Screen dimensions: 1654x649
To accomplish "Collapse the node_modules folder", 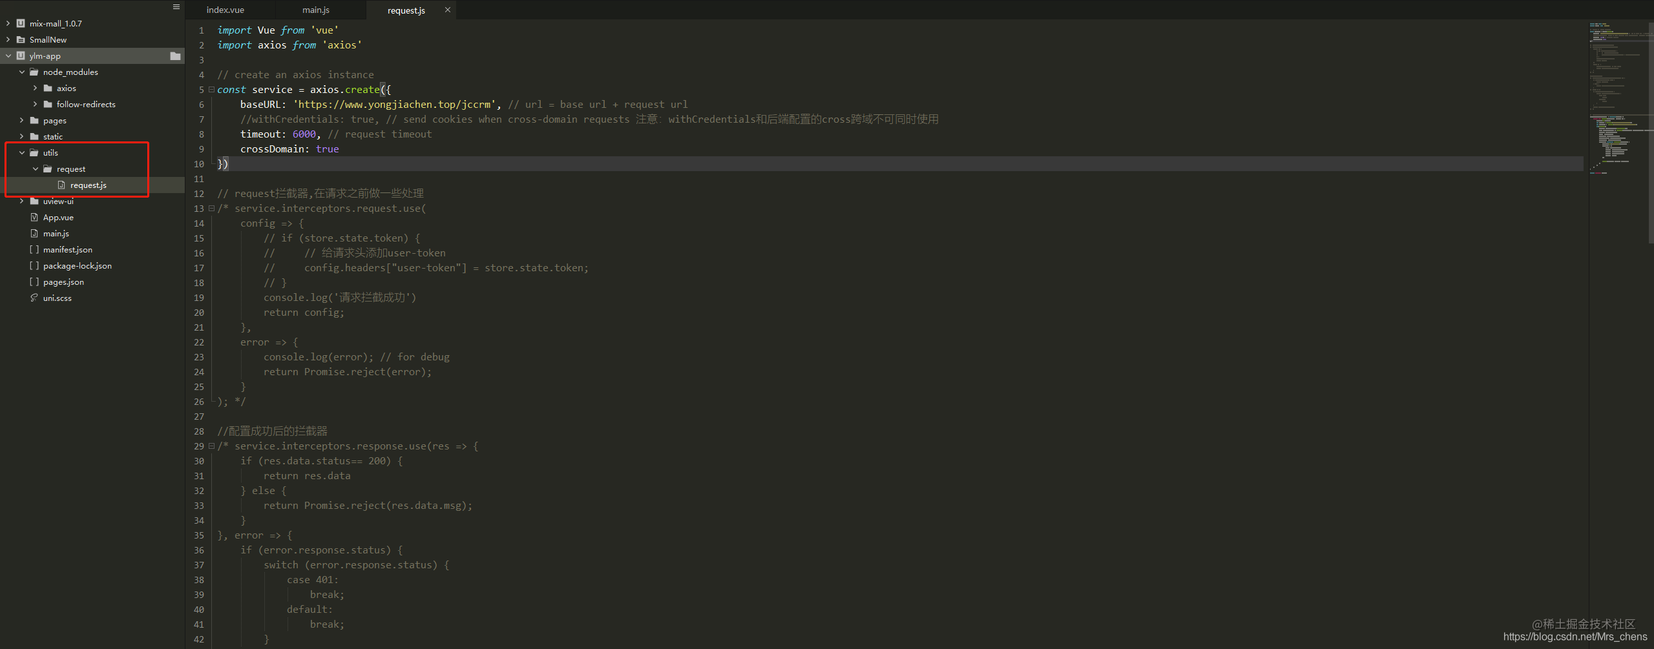I will click(x=21, y=72).
